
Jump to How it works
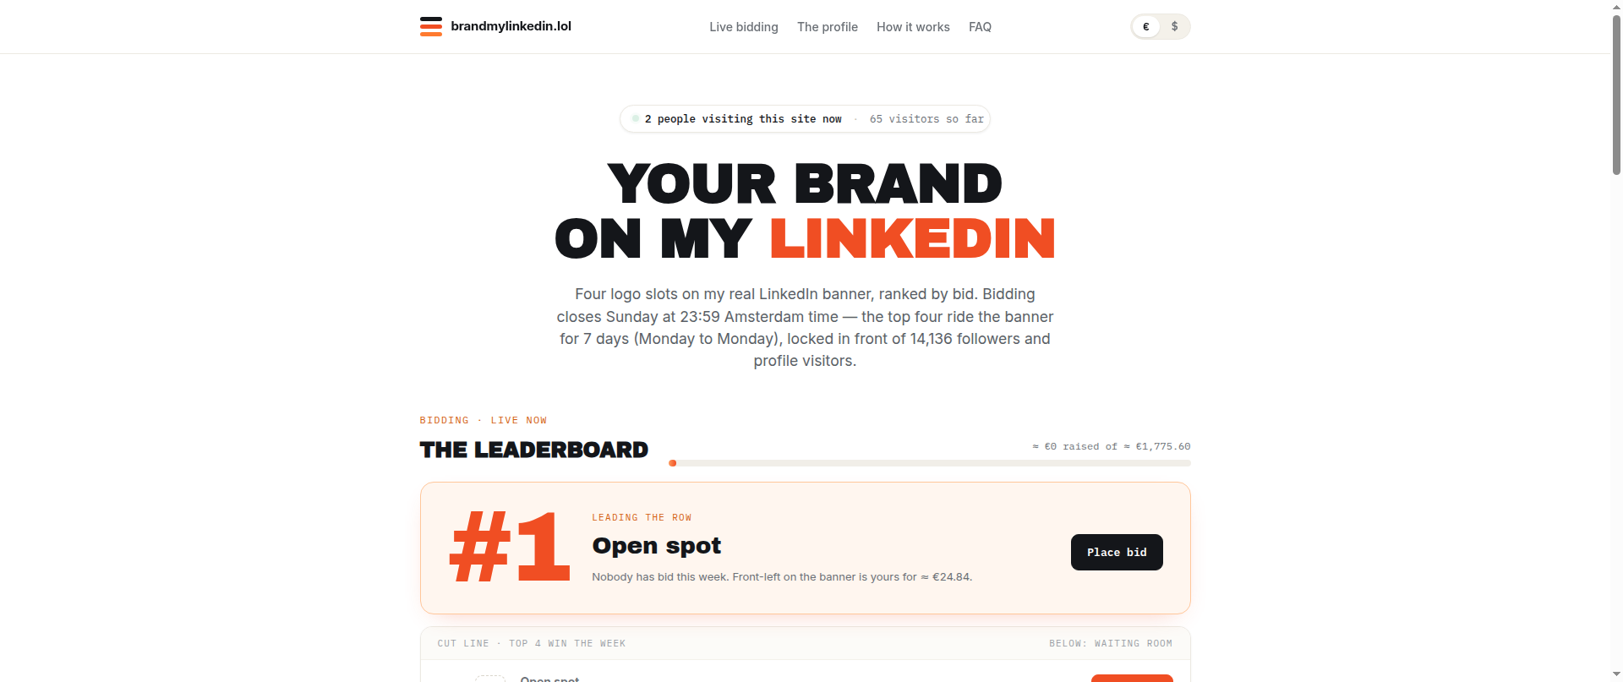point(913,27)
